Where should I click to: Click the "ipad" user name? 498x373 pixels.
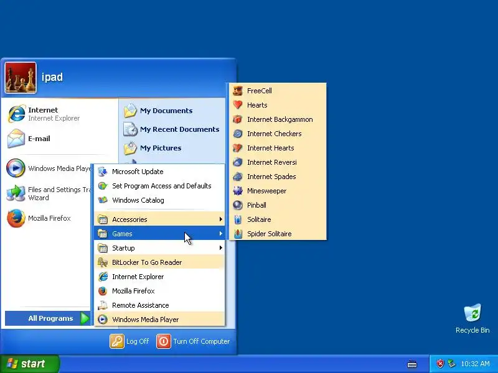click(x=52, y=77)
